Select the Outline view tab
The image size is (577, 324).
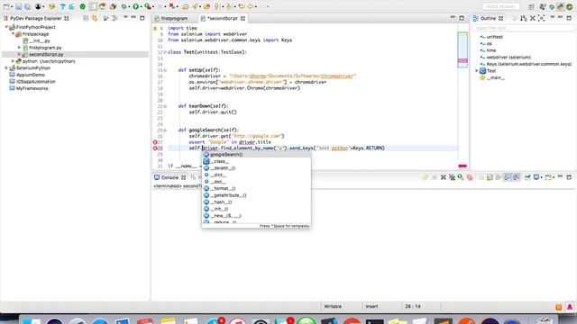(x=488, y=18)
